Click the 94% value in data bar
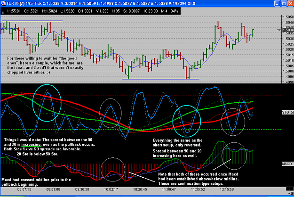 coord(175,11)
